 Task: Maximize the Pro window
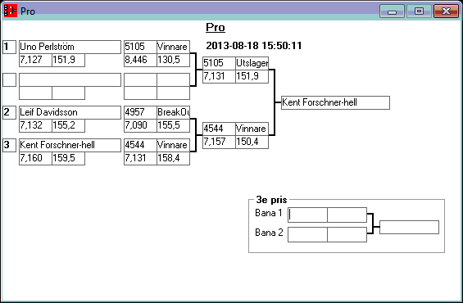coord(419,11)
